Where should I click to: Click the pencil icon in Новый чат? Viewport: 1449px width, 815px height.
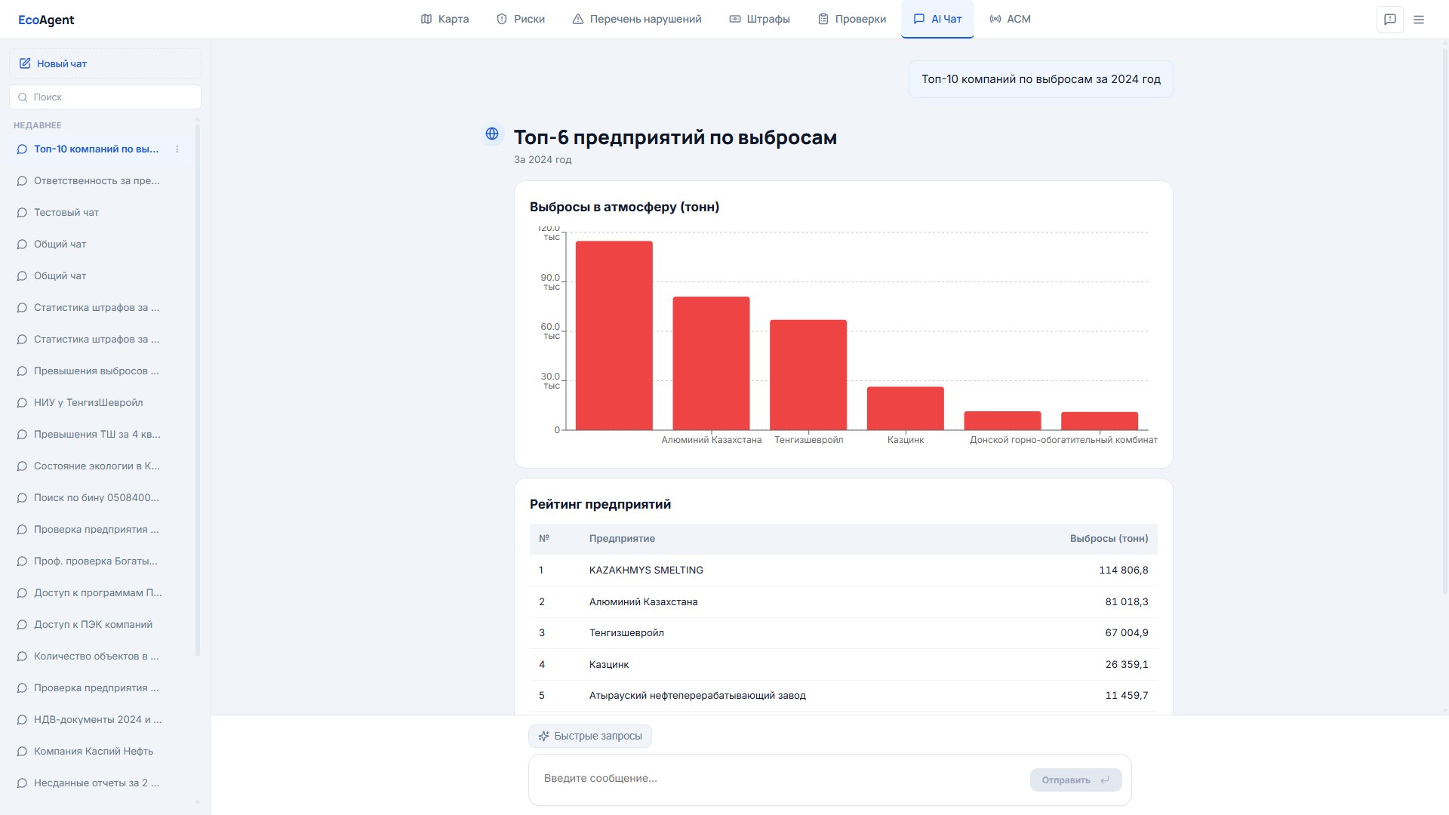click(25, 63)
